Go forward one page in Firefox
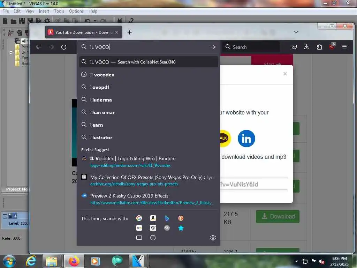The height and width of the screenshot is (268, 357). (51, 47)
